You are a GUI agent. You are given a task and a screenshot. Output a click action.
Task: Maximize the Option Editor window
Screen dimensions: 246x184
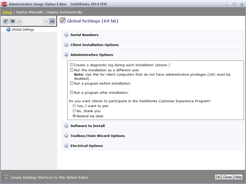[234, 4]
